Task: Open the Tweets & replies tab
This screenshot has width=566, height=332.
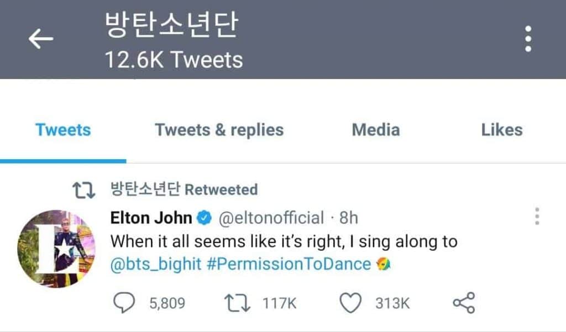Action: tap(219, 130)
